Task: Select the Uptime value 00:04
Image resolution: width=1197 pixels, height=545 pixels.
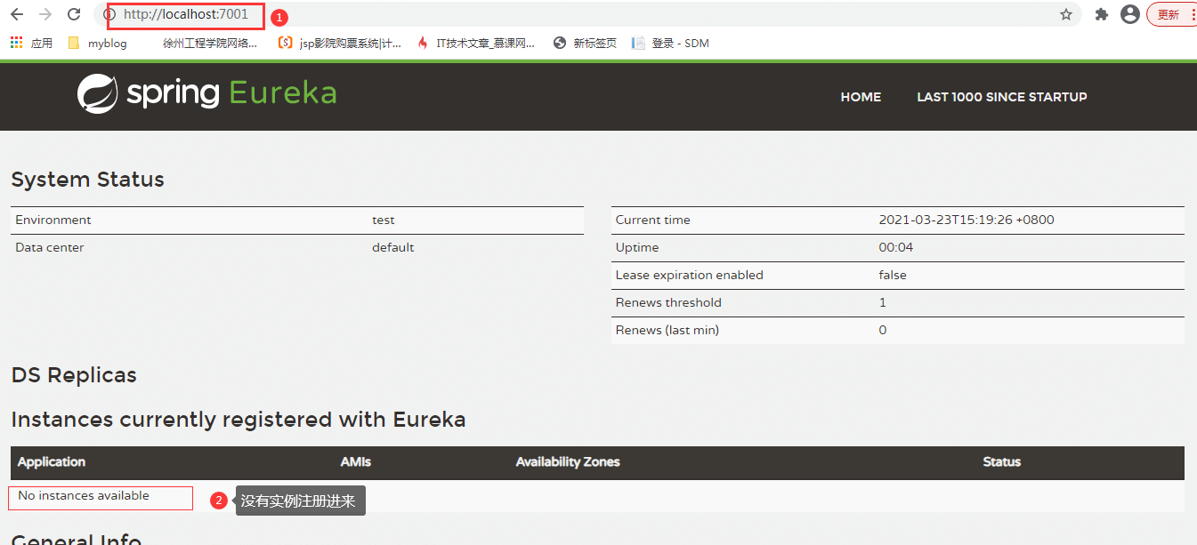Action: coord(896,247)
